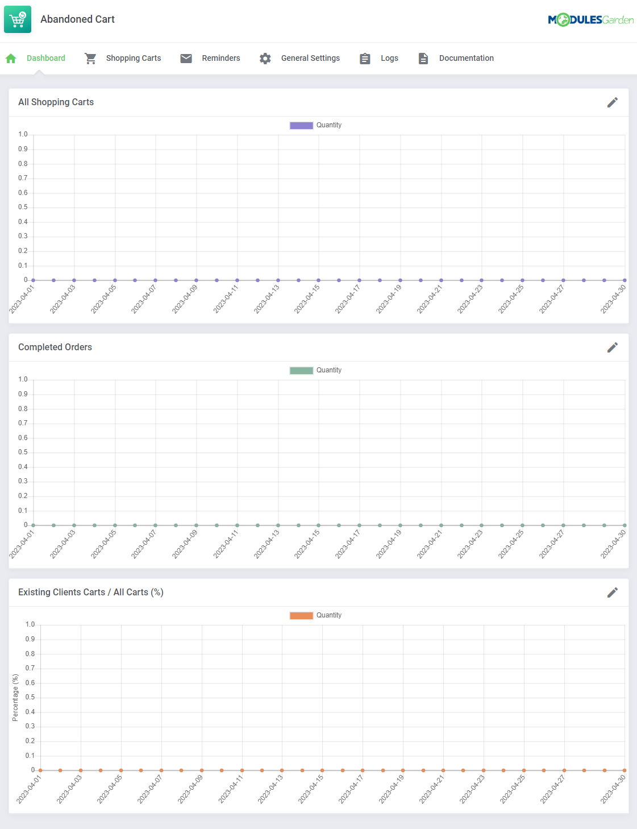Click the Existing Clients Carts / All Carts (%) heading
Image resolution: width=637 pixels, height=829 pixels.
(x=91, y=592)
